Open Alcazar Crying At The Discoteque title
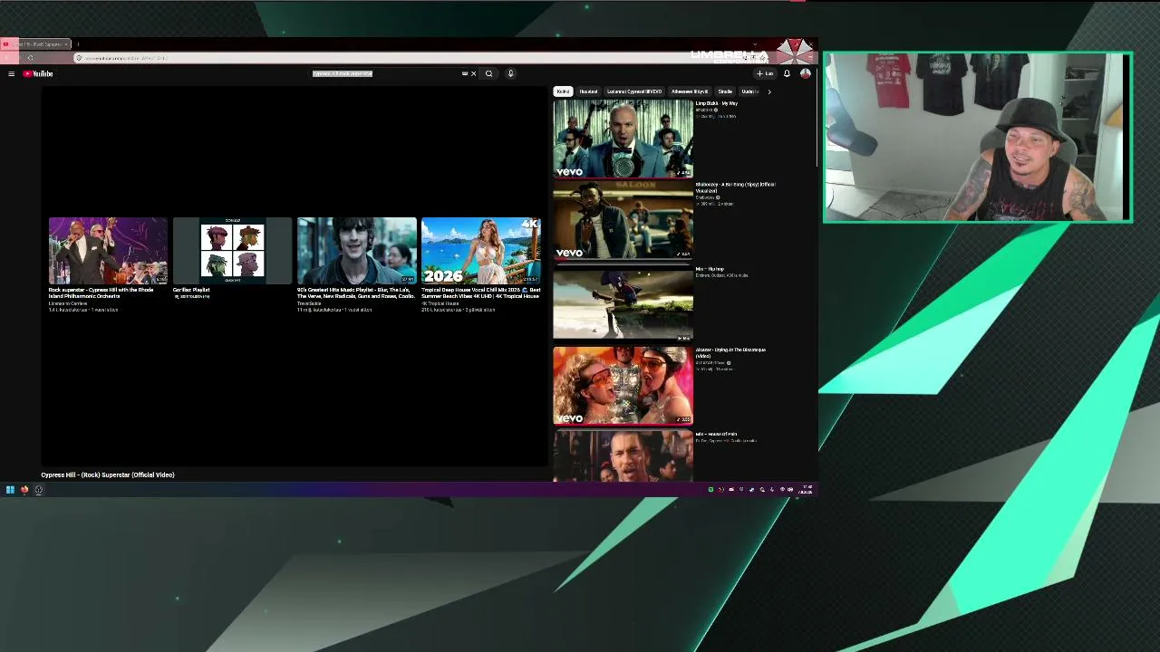Screen dimensions: 1160x652 pyautogui.click(x=730, y=352)
